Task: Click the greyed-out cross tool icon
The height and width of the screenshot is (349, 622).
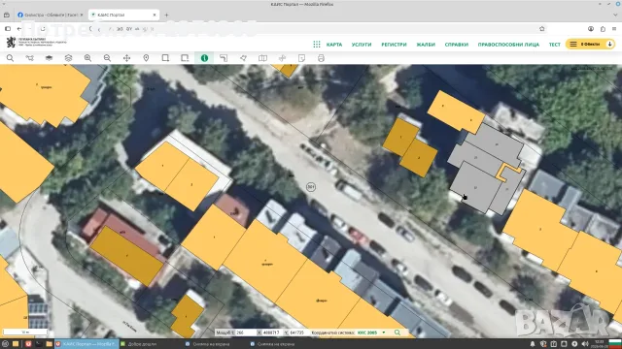Action: coord(282,58)
